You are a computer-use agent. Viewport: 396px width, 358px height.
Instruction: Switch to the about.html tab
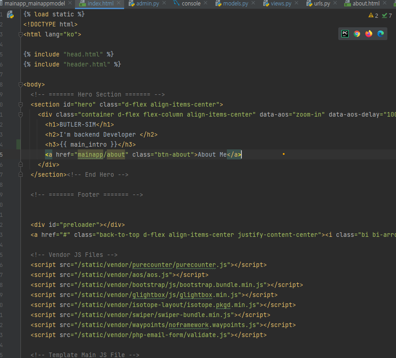tap(366, 4)
